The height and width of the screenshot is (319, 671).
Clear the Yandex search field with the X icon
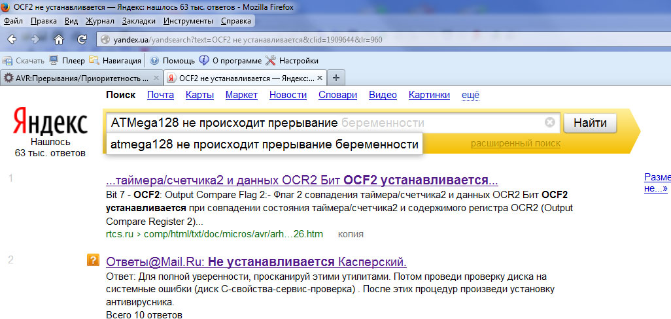tap(549, 122)
